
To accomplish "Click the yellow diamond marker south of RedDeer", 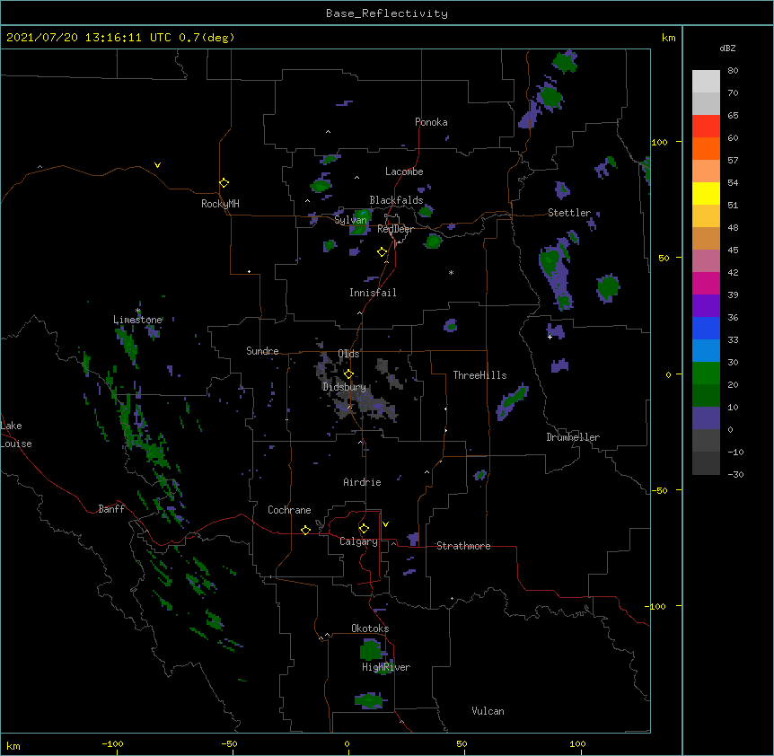I will pyautogui.click(x=382, y=252).
